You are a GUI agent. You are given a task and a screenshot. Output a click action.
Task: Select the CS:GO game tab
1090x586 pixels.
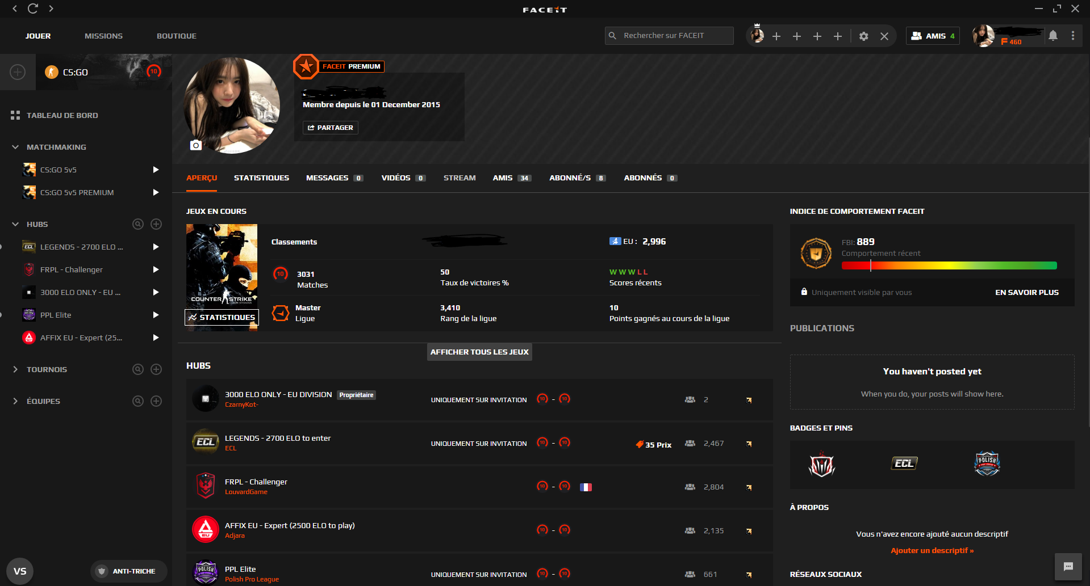pyautogui.click(x=103, y=72)
